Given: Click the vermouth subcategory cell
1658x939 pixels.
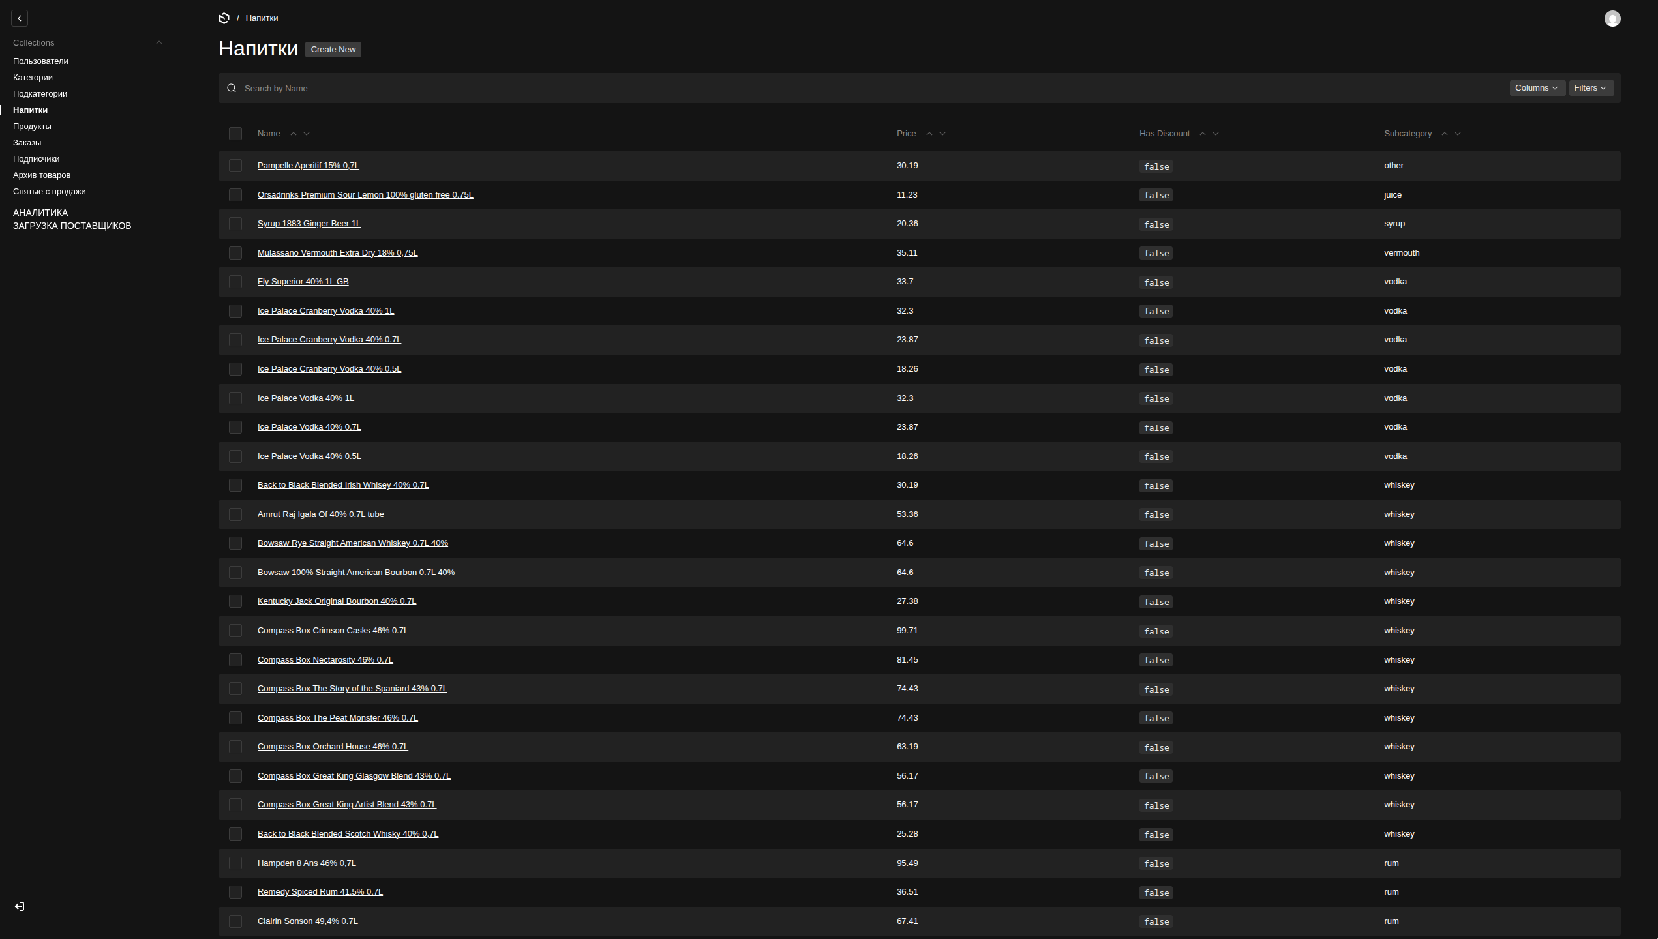Looking at the screenshot, I should [1402, 253].
